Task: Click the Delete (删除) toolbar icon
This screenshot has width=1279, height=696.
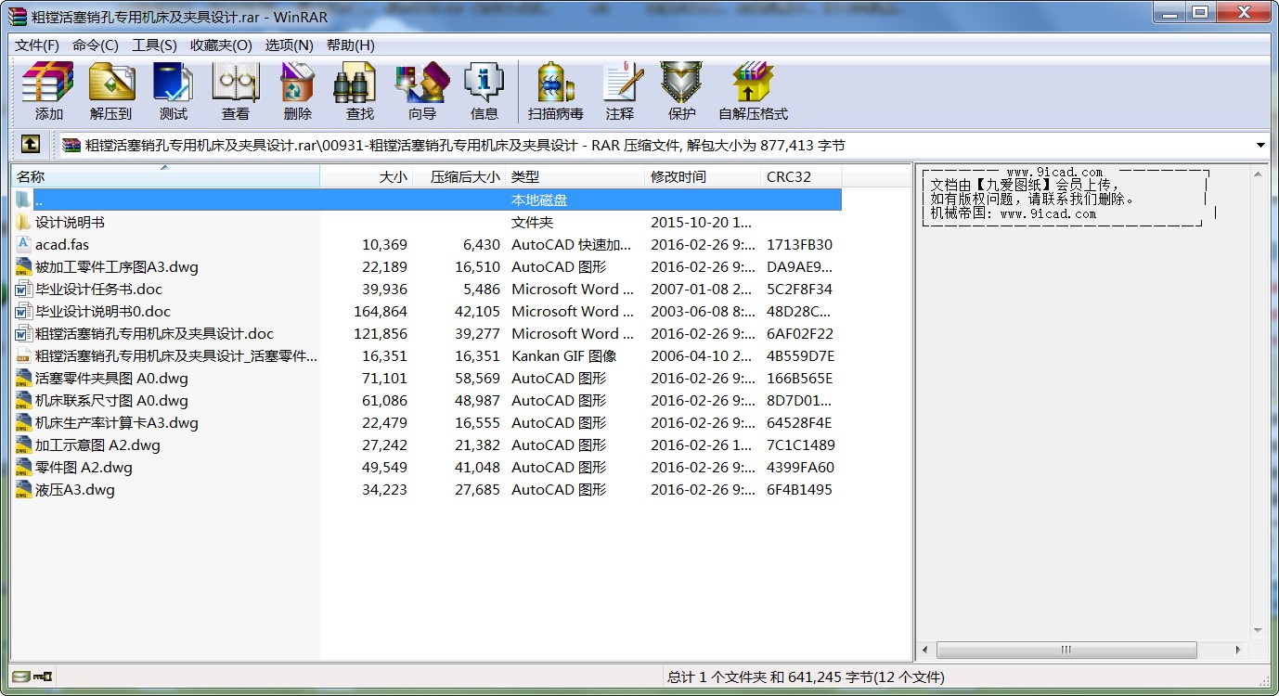Action: pos(297,91)
